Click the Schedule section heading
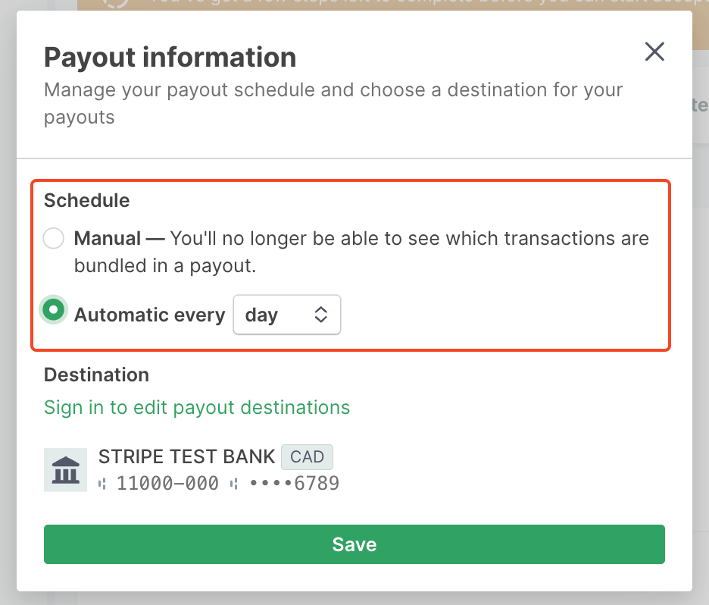This screenshot has height=605, width=709. click(x=86, y=200)
